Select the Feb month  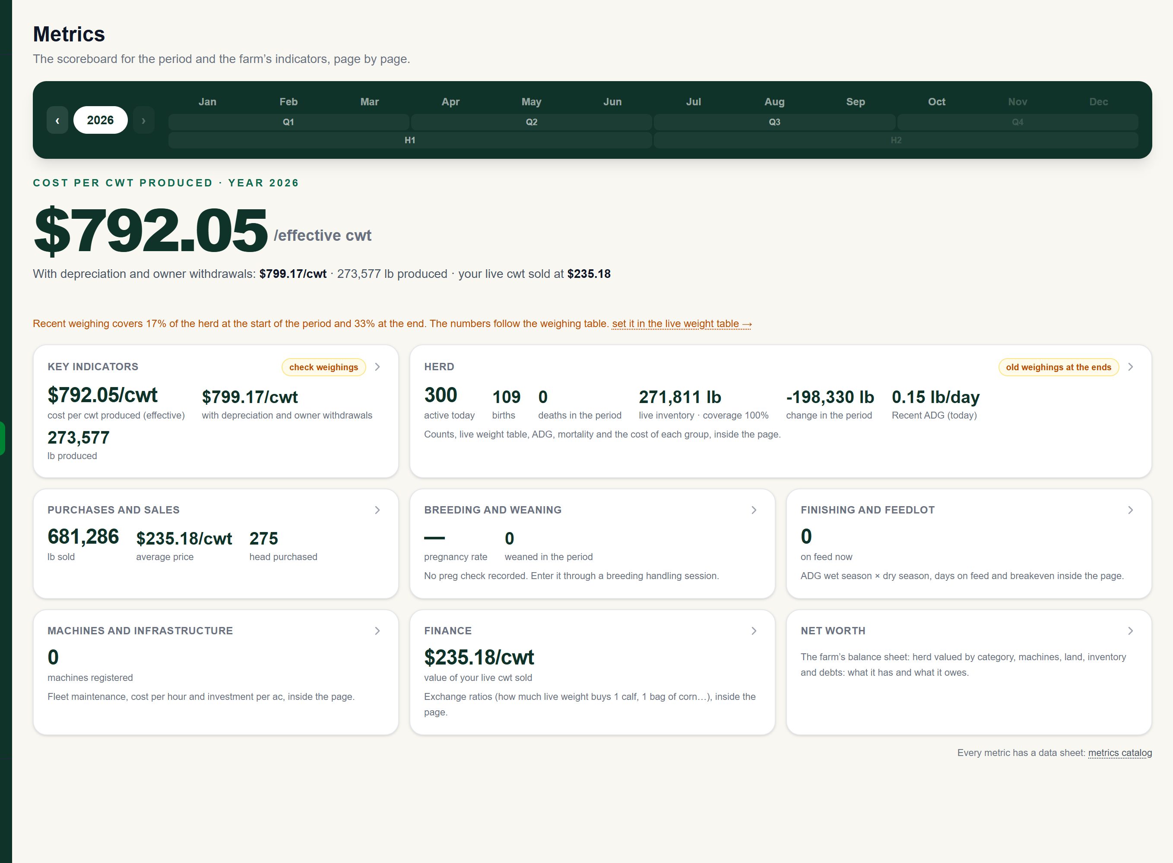(x=288, y=102)
